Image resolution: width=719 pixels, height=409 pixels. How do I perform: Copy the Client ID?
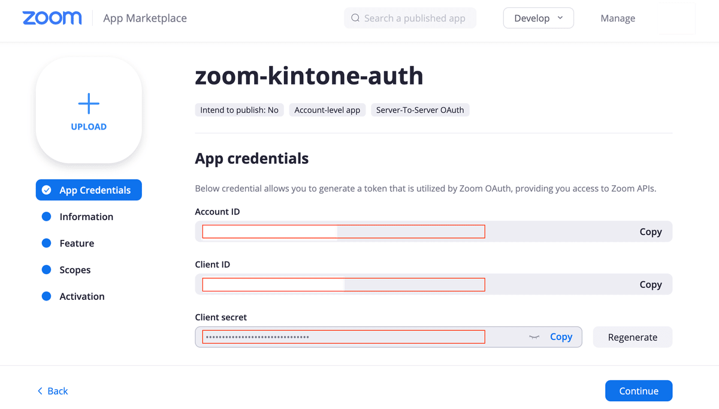pyautogui.click(x=650, y=284)
